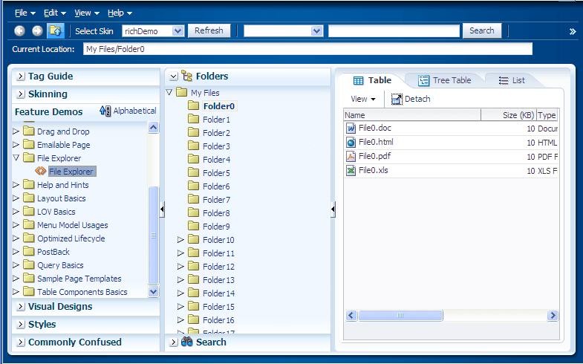
Task: Click the Table tab grid icon
Action: (359, 80)
